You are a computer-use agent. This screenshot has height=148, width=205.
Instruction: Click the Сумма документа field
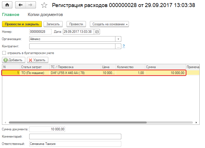(47, 129)
